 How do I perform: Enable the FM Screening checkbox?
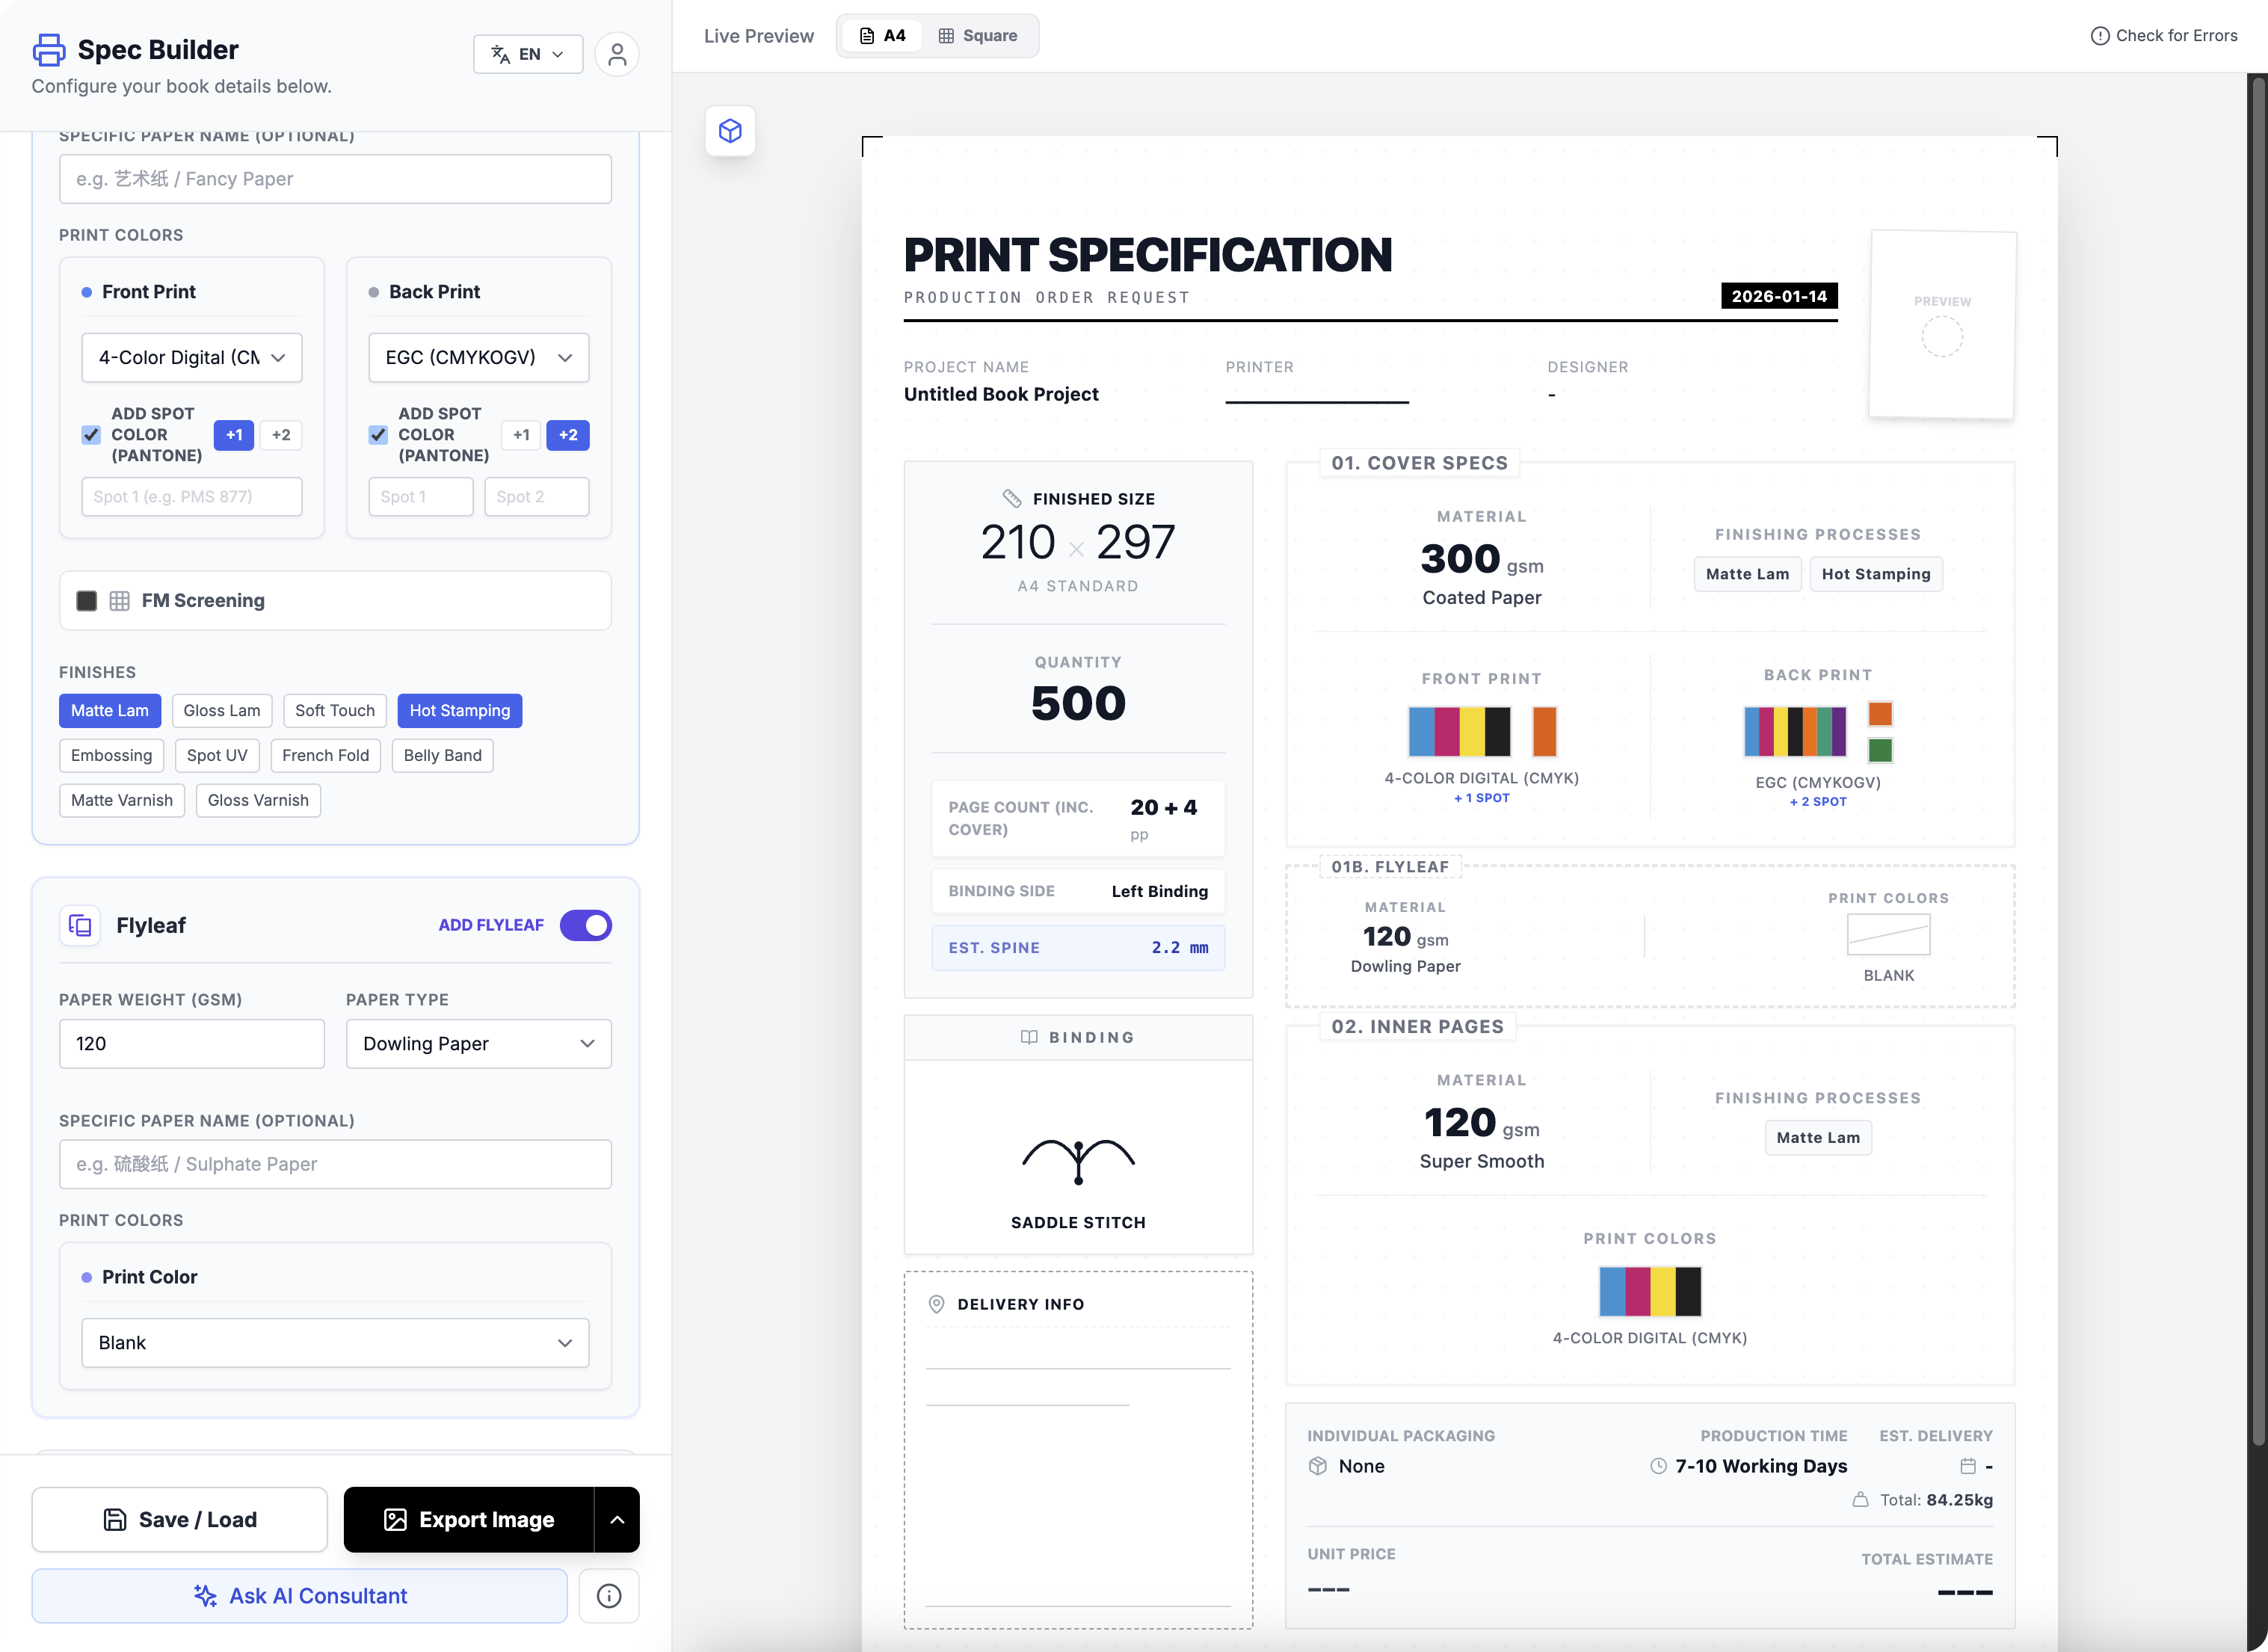click(87, 601)
